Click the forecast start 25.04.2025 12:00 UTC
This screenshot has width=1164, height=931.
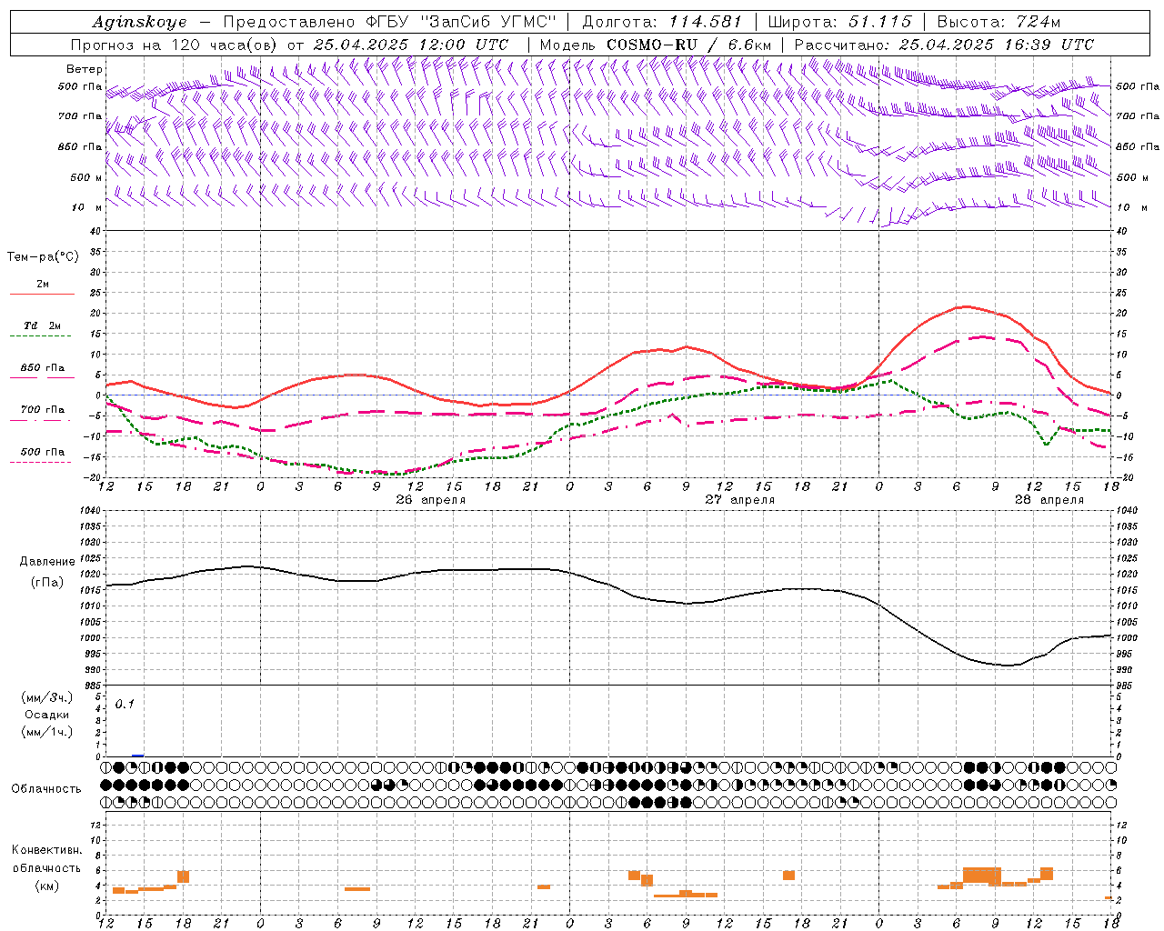click(411, 45)
